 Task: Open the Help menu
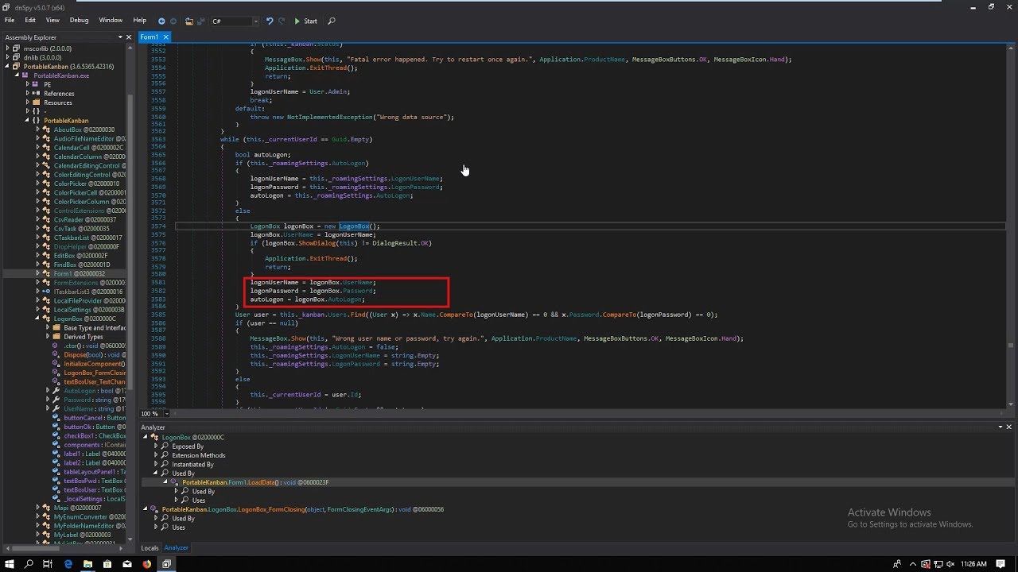[x=140, y=20]
